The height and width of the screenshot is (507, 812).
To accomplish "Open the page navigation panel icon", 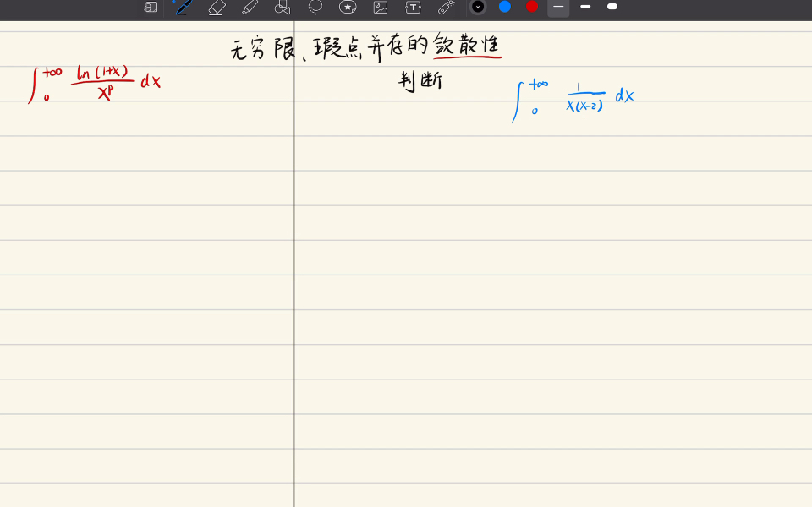I will click(x=149, y=8).
